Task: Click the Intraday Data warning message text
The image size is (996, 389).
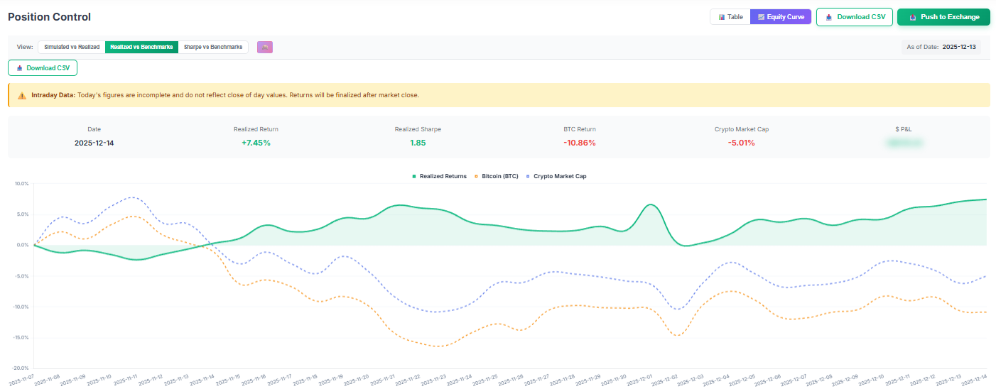Action: pos(225,95)
